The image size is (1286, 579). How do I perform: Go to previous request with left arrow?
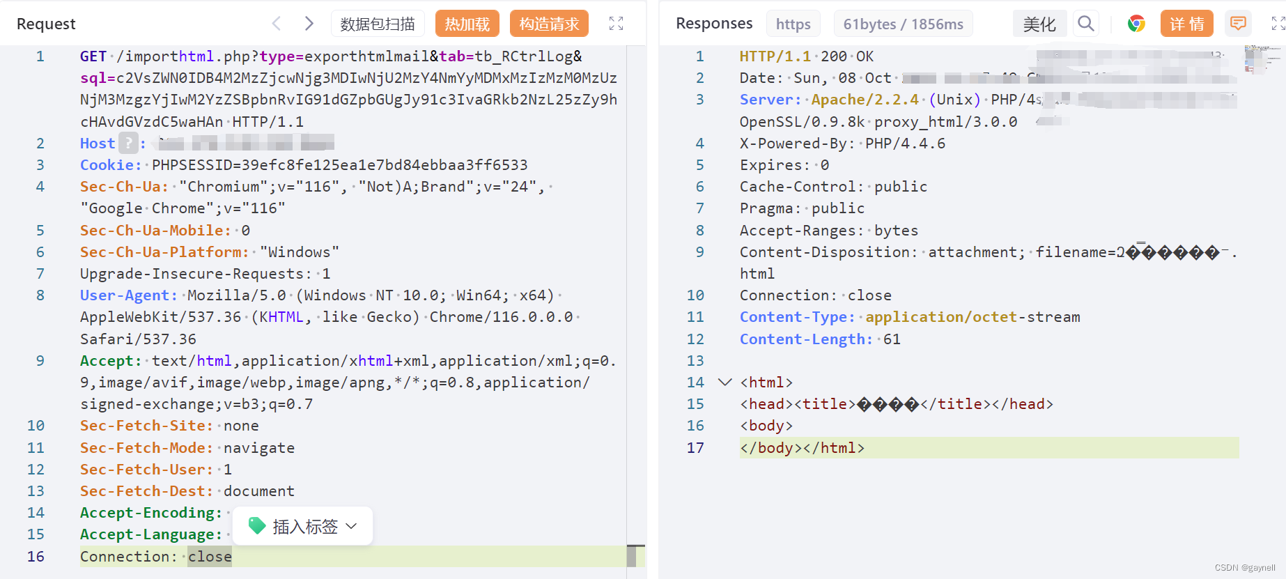[277, 24]
